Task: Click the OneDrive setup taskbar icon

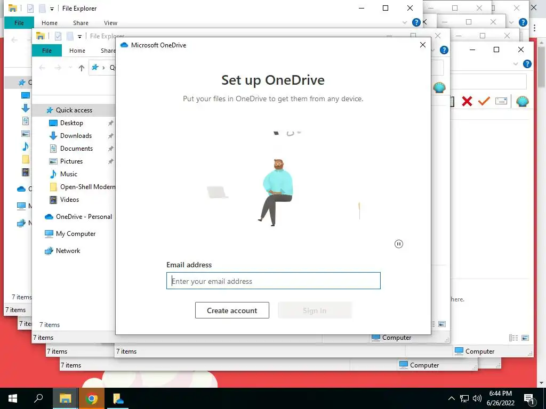Action: pos(117,398)
